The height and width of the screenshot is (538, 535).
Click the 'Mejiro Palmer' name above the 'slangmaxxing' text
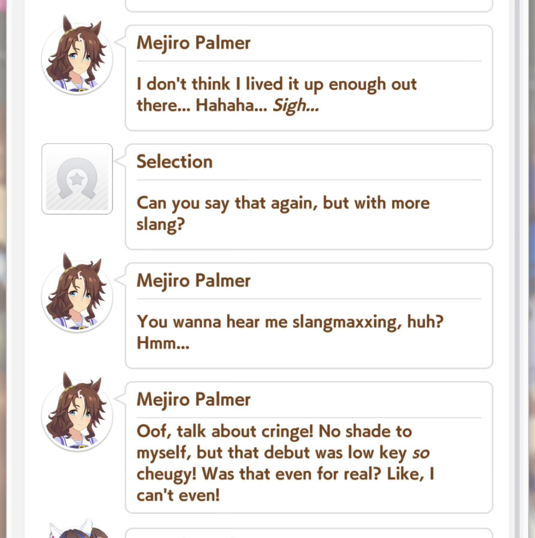[x=193, y=281]
